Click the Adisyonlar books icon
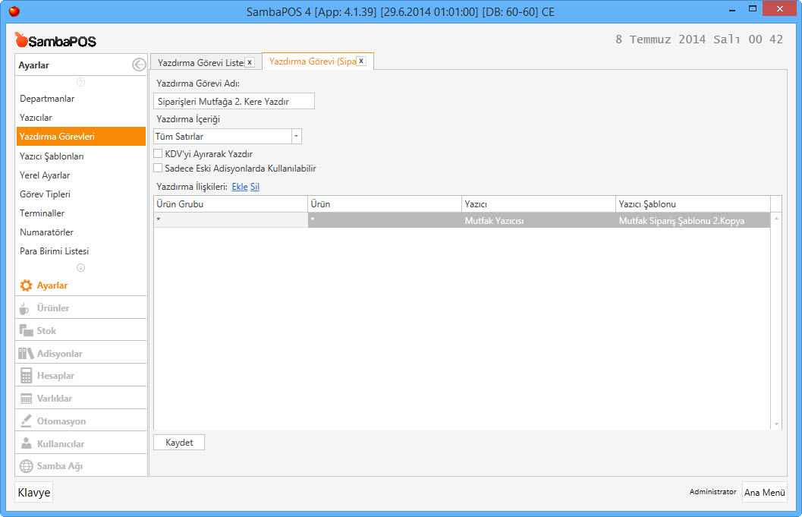The image size is (802, 517). tap(26, 353)
